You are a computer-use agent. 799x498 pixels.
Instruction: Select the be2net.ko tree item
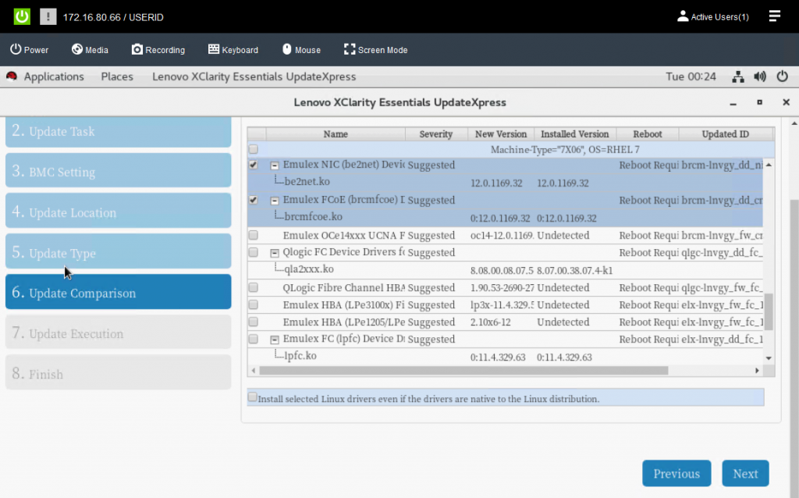307,181
